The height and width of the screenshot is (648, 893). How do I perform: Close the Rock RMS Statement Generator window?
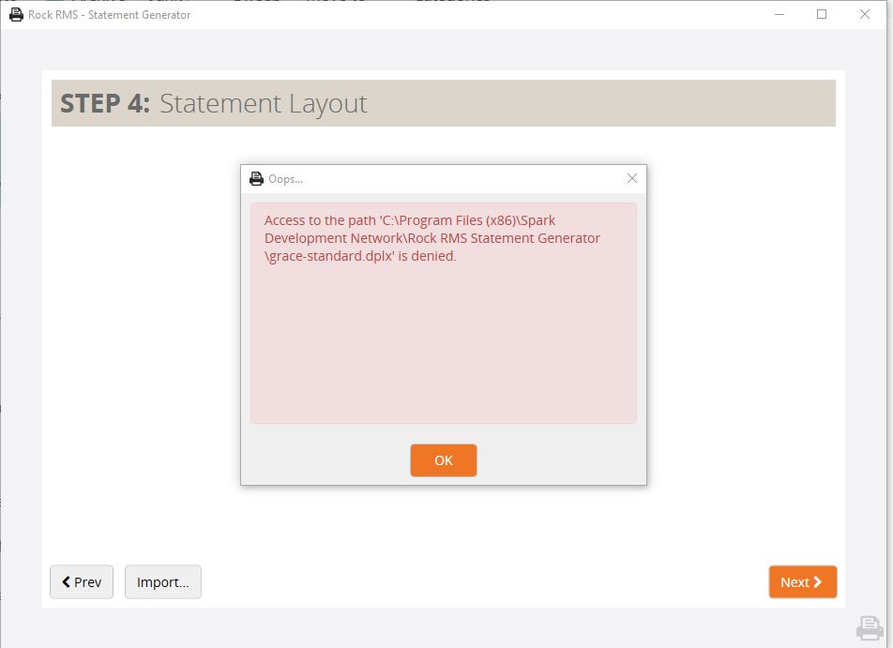point(865,14)
